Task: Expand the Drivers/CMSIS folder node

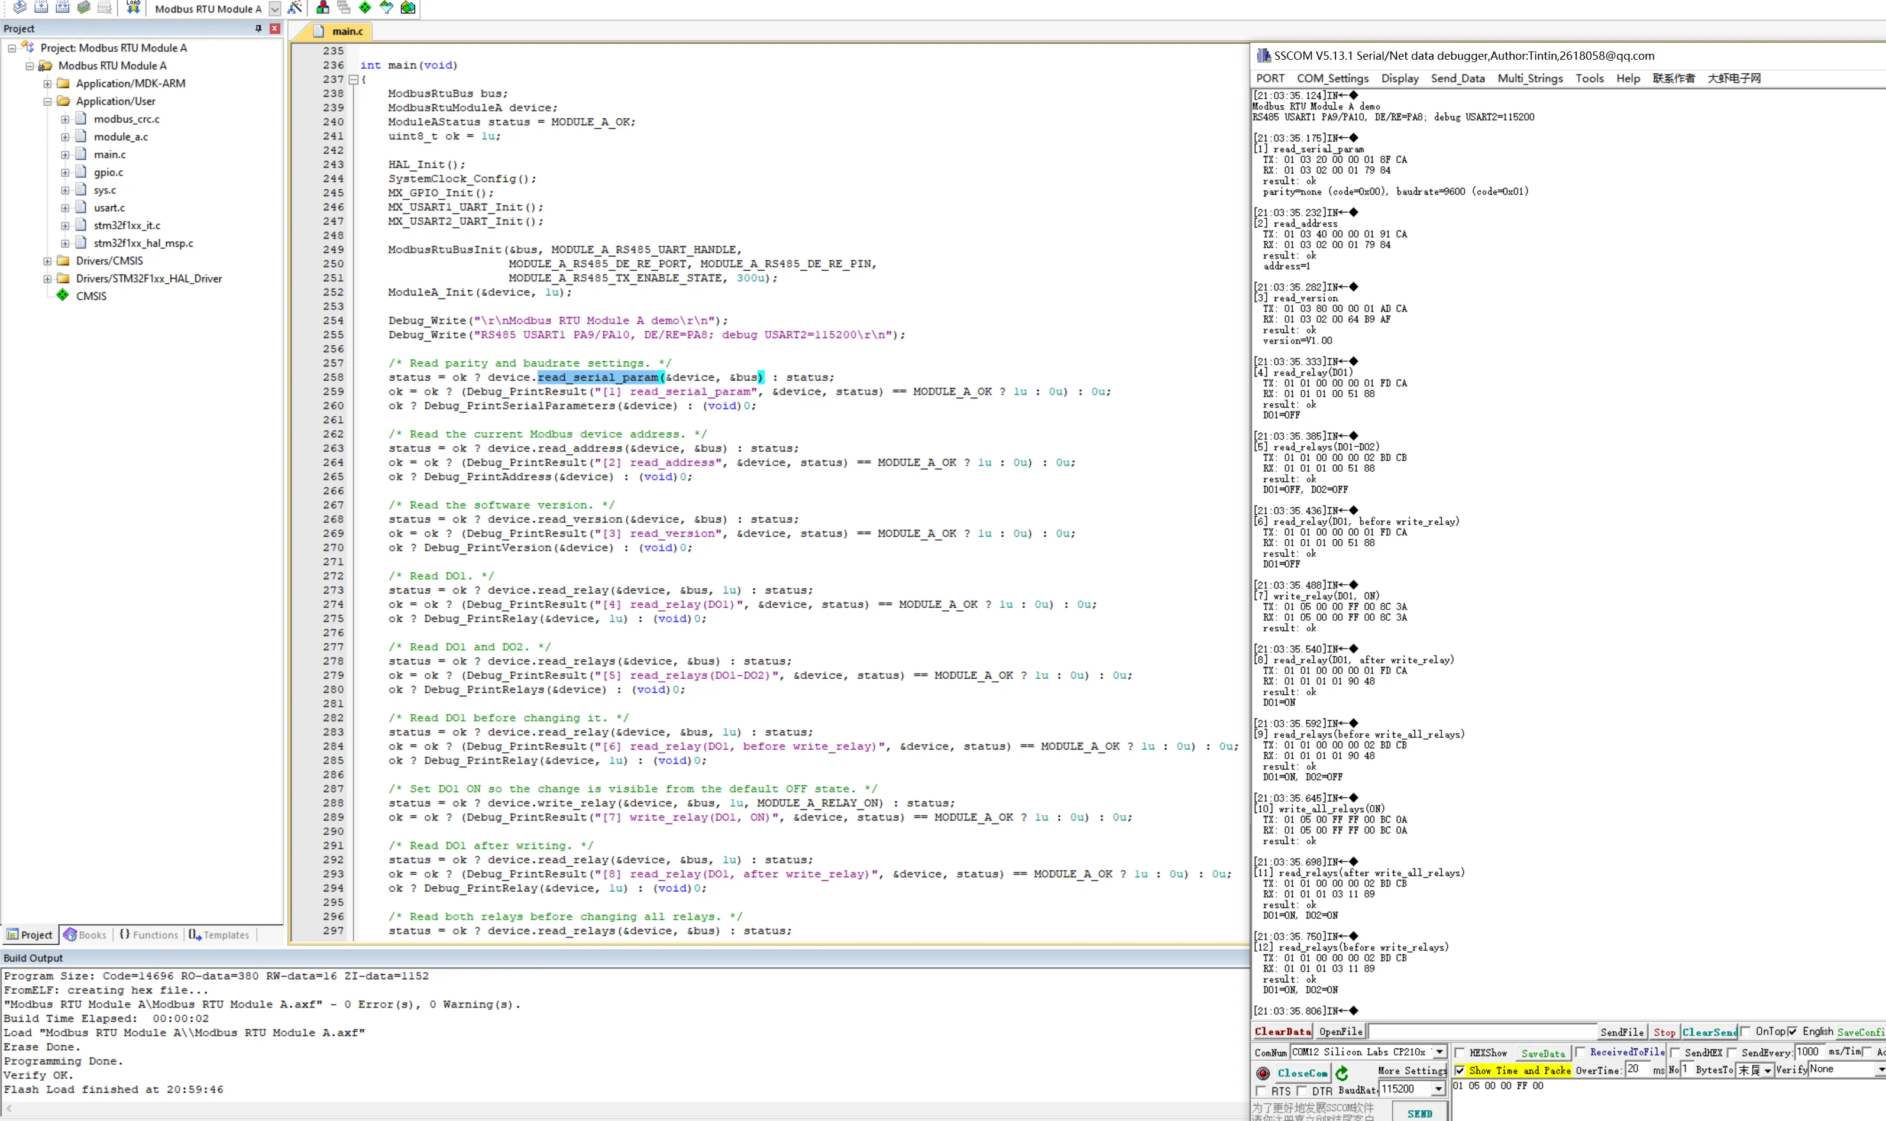Action: [47, 261]
